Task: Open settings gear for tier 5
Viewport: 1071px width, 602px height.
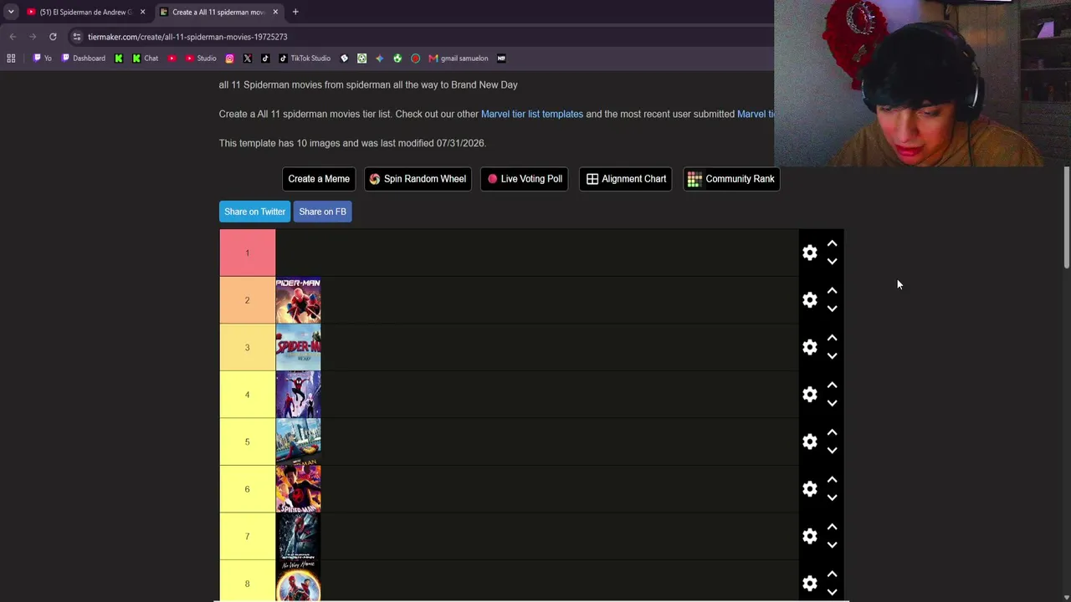Action: pyautogui.click(x=810, y=441)
